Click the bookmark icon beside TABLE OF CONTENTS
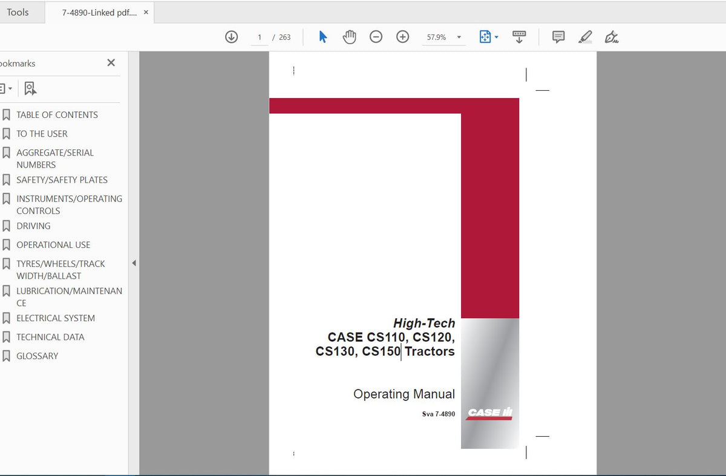This screenshot has height=476, width=726. pyautogui.click(x=6, y=114)
